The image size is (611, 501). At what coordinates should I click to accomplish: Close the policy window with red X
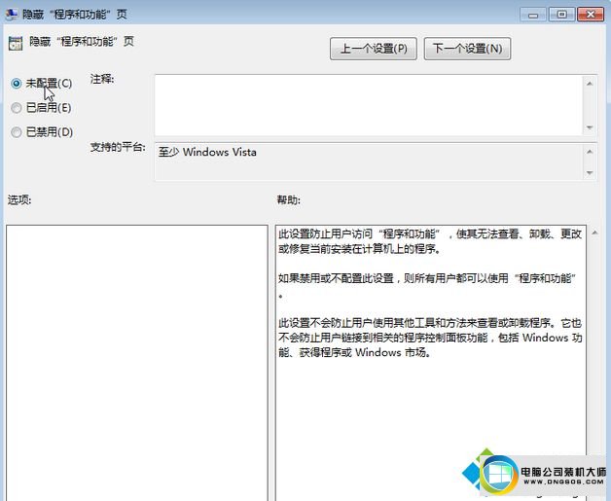coord(591,15)
